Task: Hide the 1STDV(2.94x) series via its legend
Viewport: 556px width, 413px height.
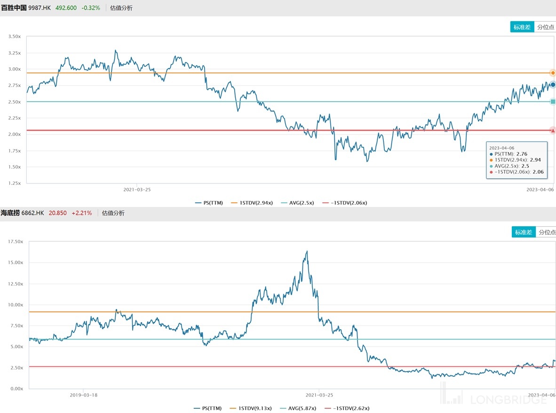Action: tap(252, 203)
